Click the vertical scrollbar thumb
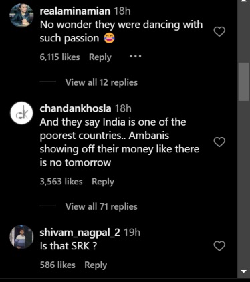 [x=244, y=82]
